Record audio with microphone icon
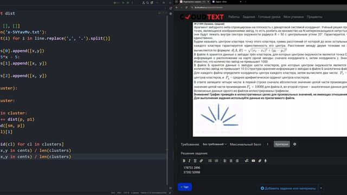The height and width of the screenshot is (195, 347). pos(265,161)
